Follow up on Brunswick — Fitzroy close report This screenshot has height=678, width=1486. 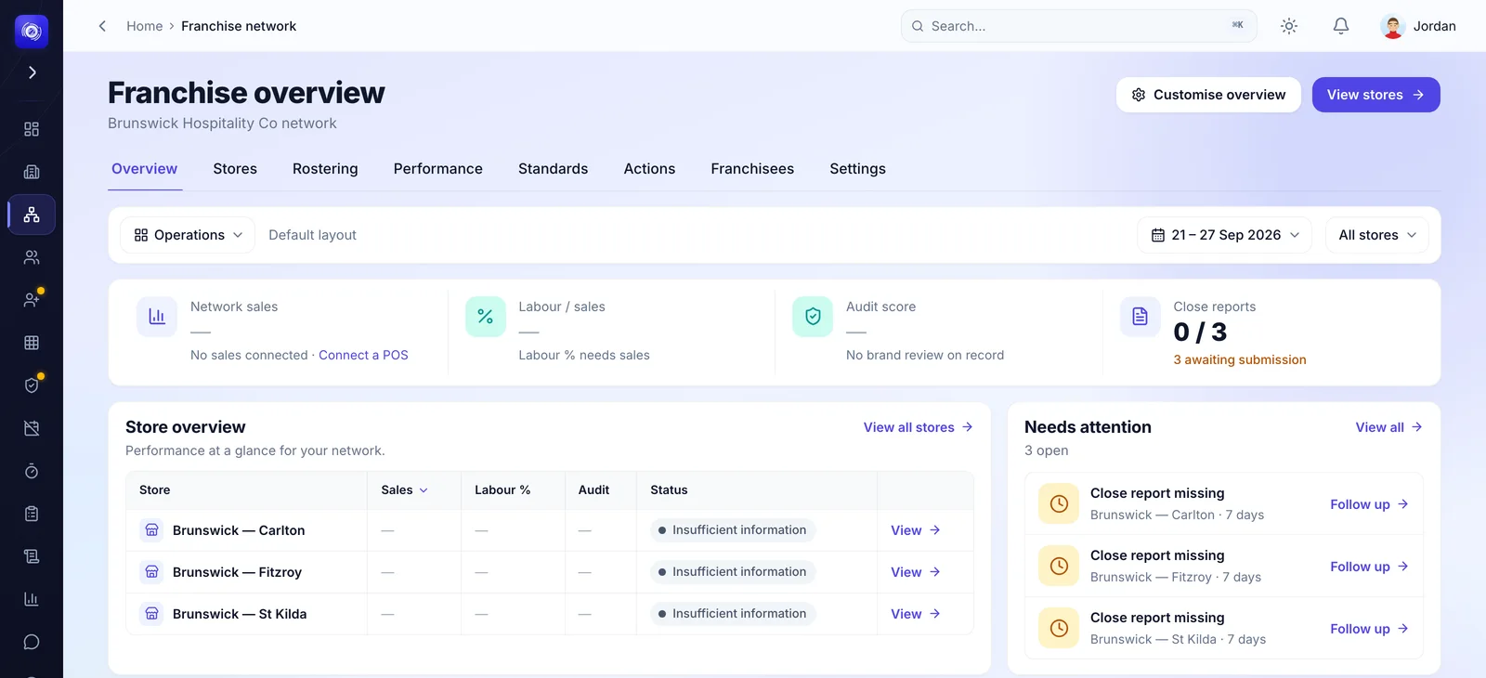coord(1369,567)
